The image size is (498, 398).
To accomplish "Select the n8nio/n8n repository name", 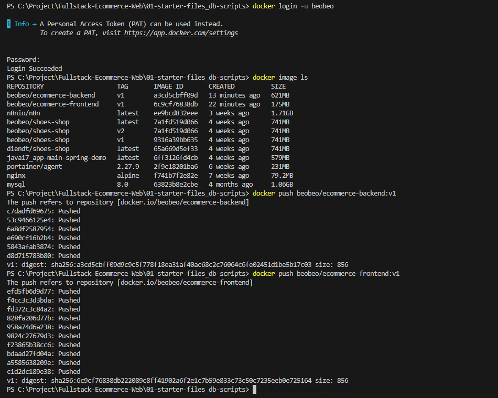I will [x=23, y=113].
